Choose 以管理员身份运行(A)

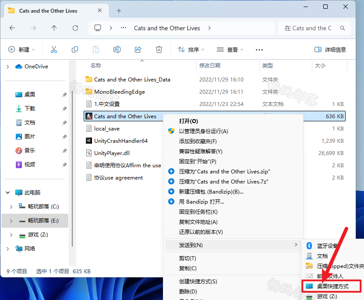(234, 131)
